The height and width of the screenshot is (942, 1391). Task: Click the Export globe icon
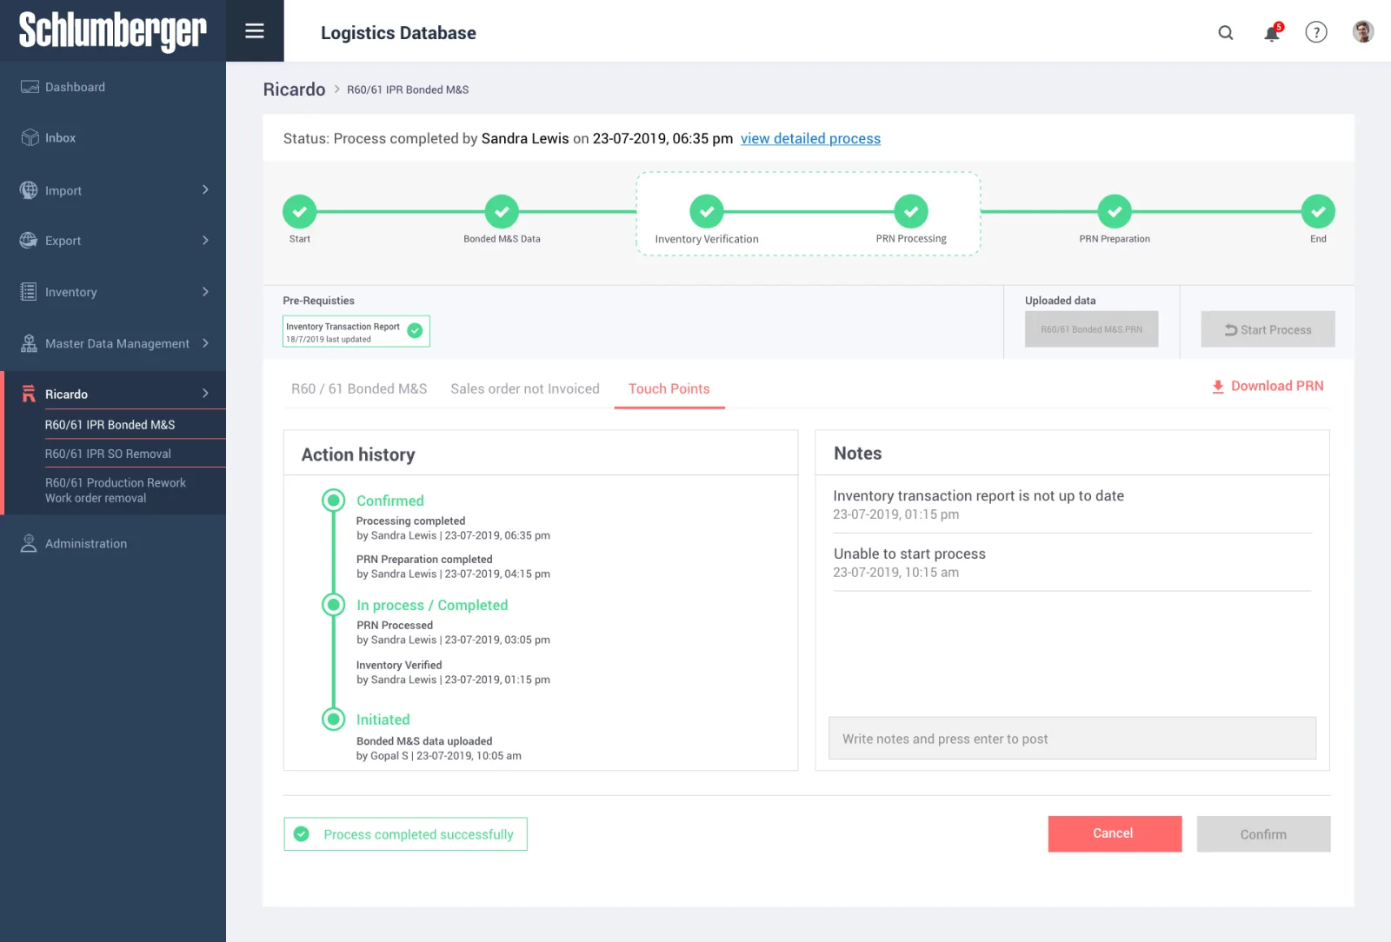click(29, 240)
